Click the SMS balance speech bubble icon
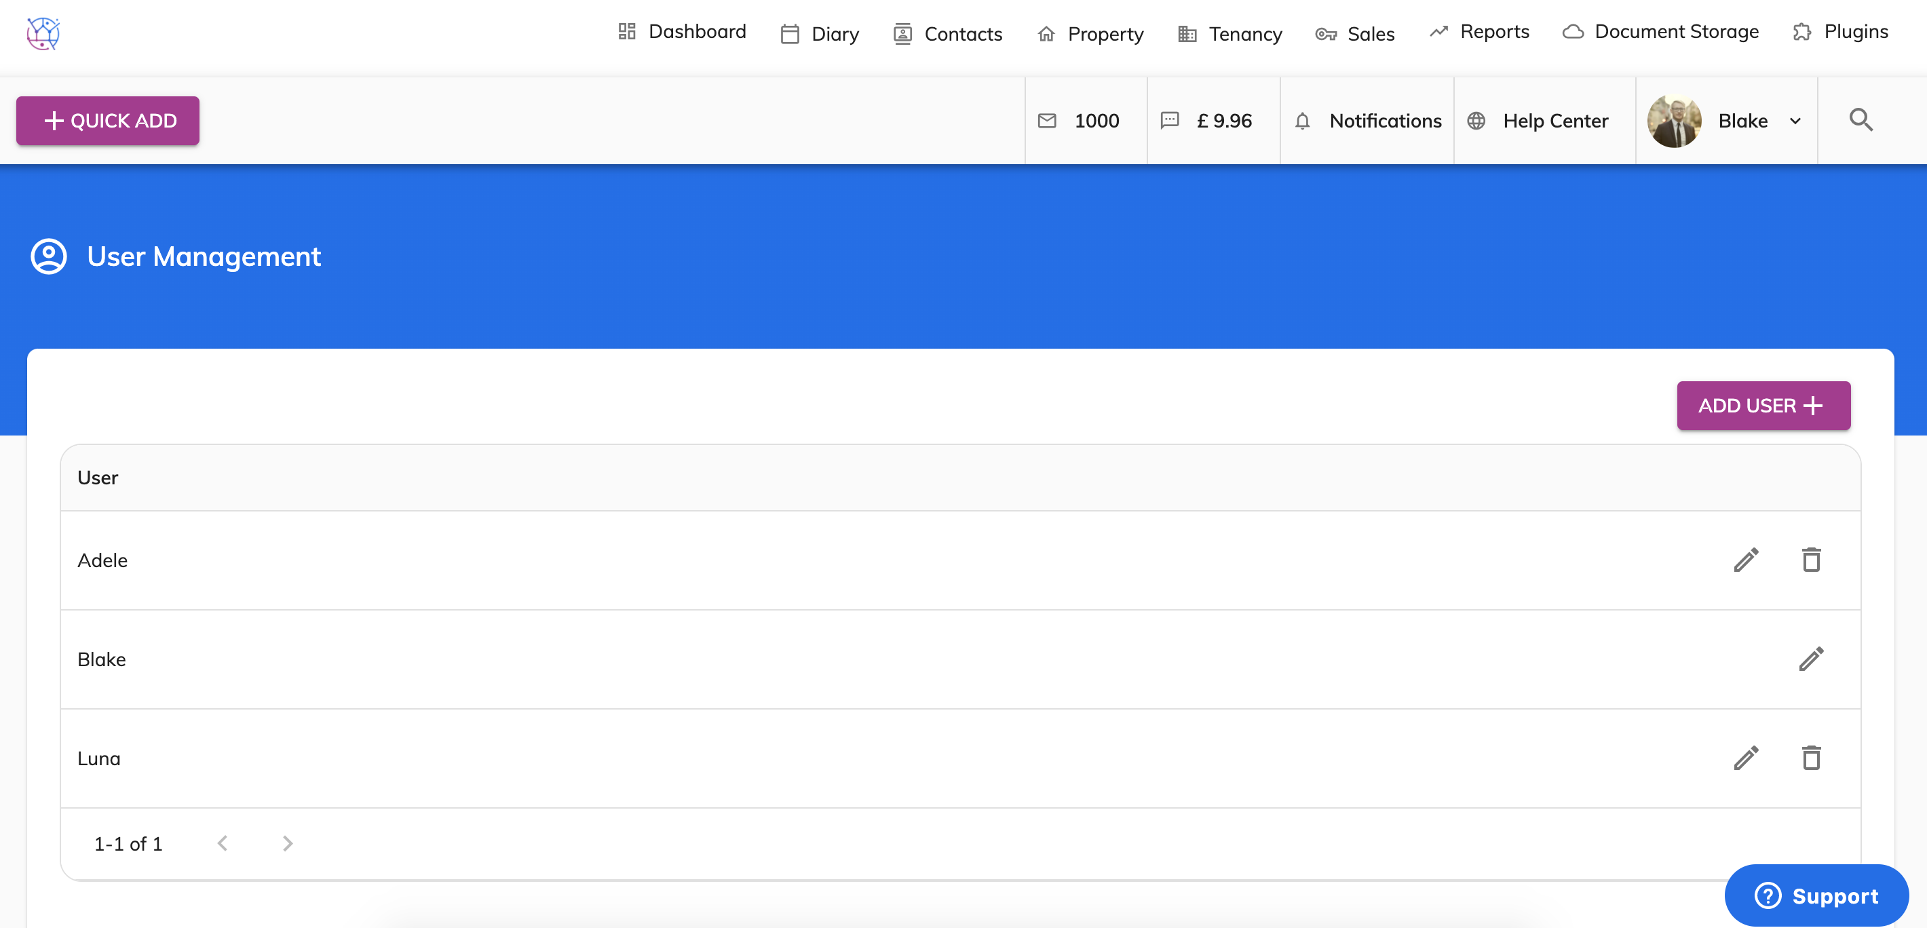Viewport: 1927px width, 928px height. click(x=1169, y=119)
